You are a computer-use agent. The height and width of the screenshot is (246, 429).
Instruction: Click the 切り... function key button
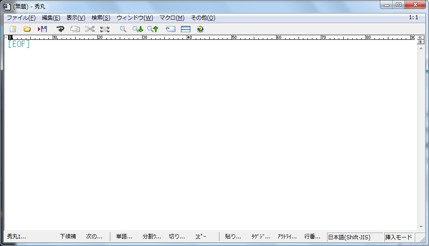coord(177,237)
